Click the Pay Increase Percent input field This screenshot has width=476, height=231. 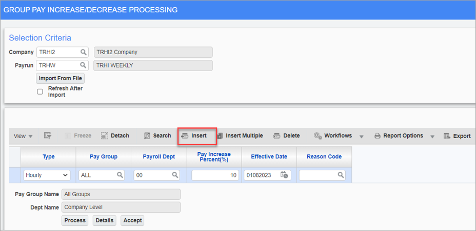(215, 175)
